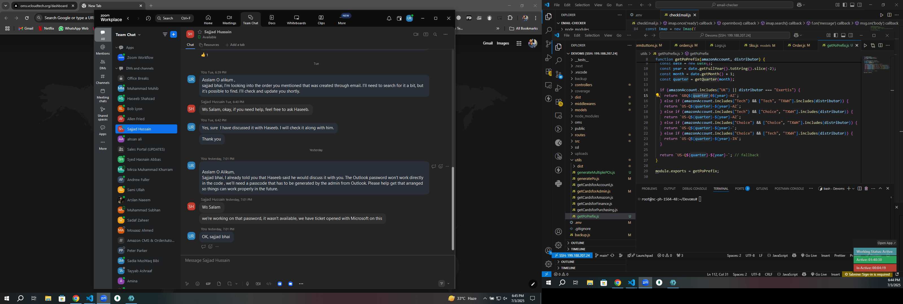Insert a code snippet in the composer
903x304 pixels.
click(269, 284)
